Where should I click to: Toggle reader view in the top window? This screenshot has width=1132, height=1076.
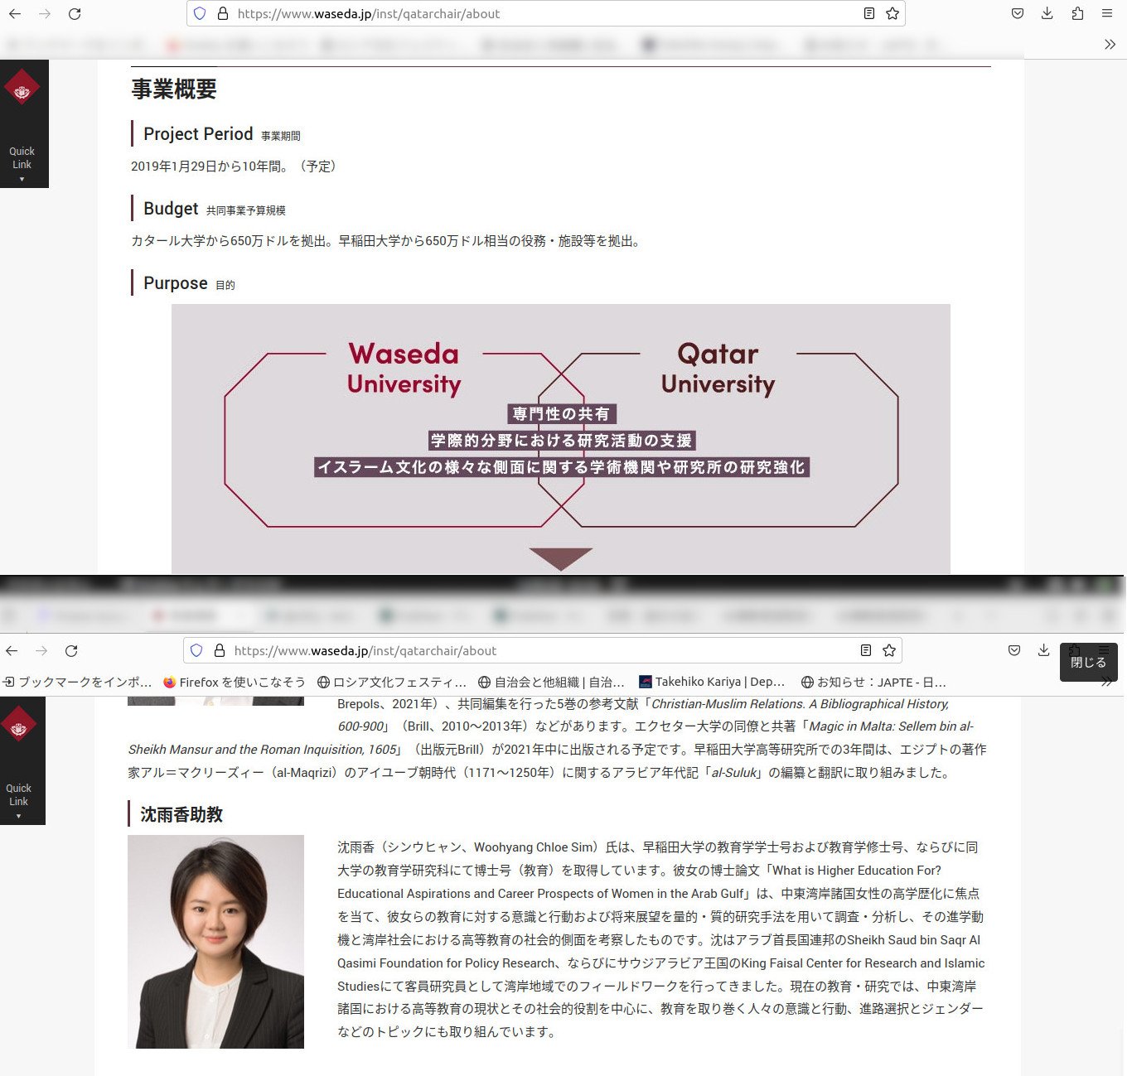click(x=868, y=13)
